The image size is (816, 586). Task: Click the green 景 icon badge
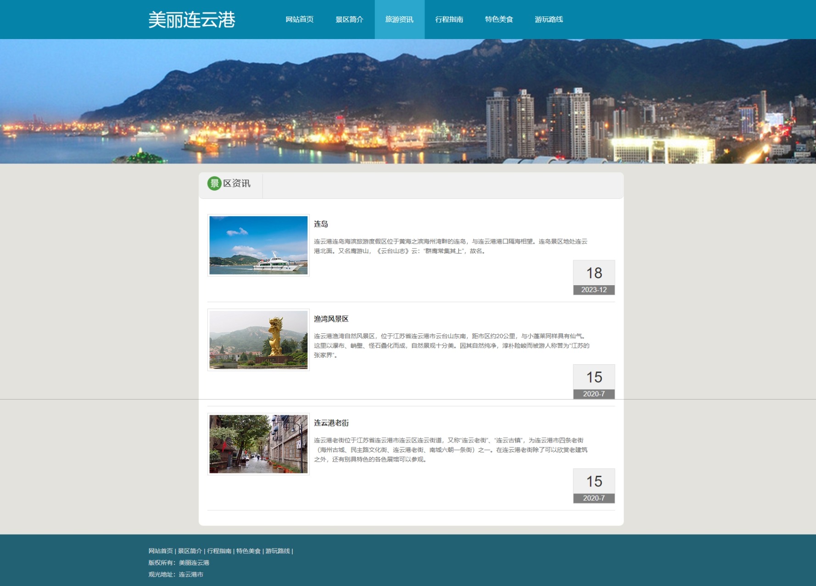(214, 183)
